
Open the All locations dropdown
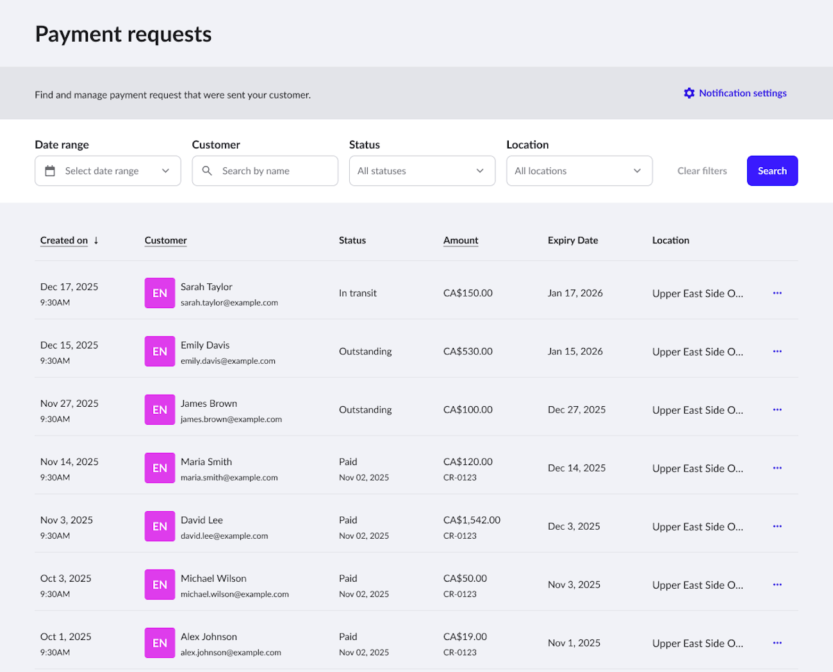pos(579,171)
